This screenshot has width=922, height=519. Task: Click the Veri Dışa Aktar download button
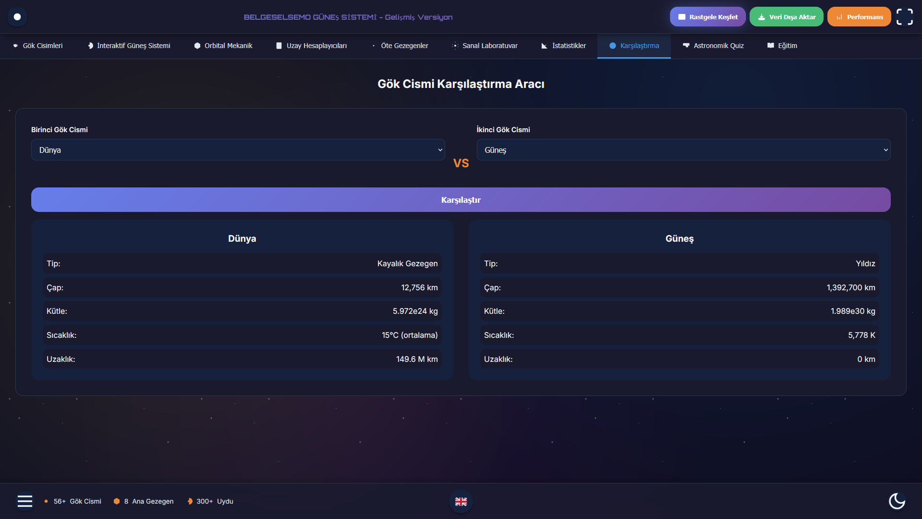(x=786, y=17)
